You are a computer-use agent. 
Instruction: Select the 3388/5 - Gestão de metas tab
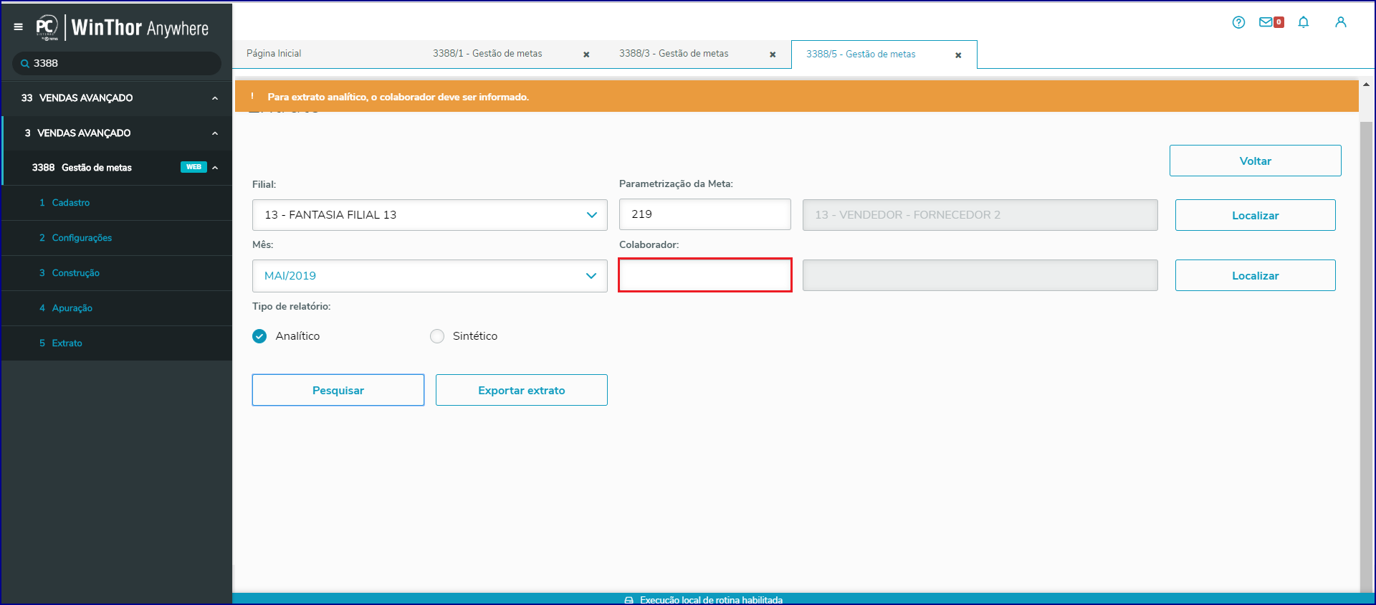click(x=861, y=54)
